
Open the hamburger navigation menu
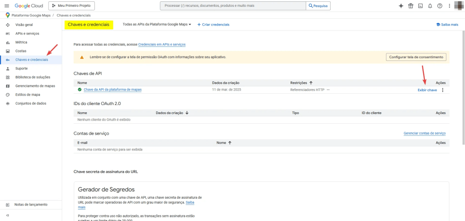(x=6, y=6)
